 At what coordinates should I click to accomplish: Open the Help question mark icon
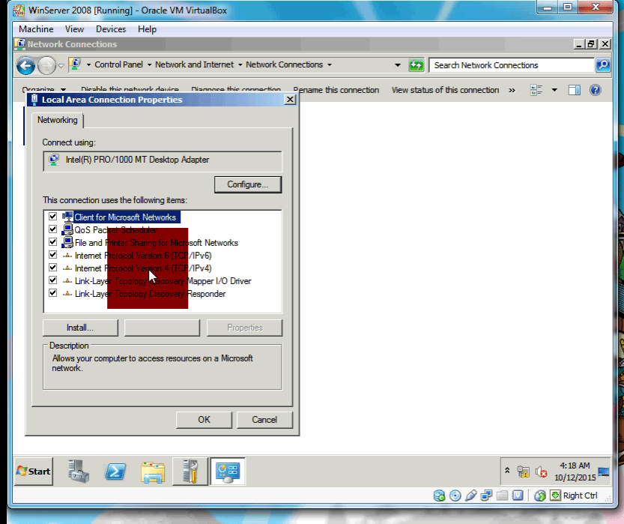click(x=596, y=91)
